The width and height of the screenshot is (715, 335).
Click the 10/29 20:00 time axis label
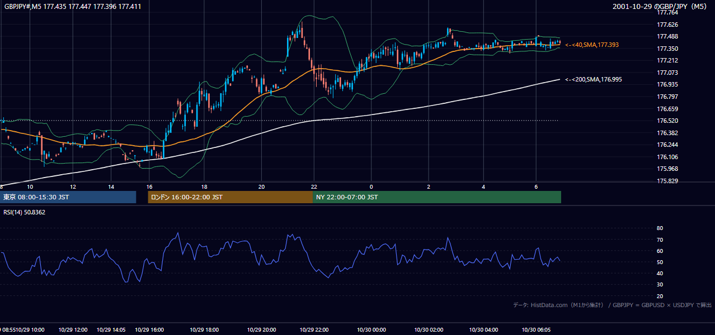tap(261, 330)
